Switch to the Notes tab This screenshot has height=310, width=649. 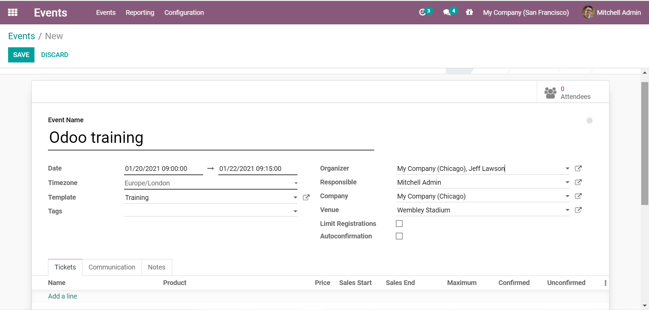pos(157,267)
